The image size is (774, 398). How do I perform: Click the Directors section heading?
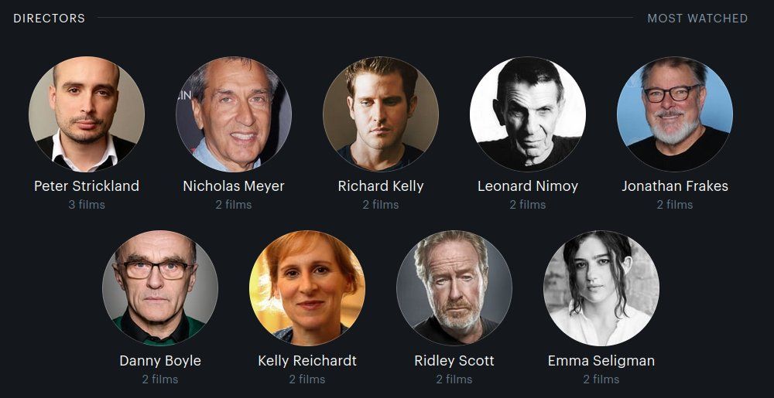tap(50, 19)
